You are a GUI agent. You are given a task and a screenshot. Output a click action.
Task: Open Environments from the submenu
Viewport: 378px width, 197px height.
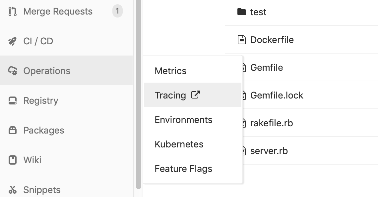coord(183,120)
